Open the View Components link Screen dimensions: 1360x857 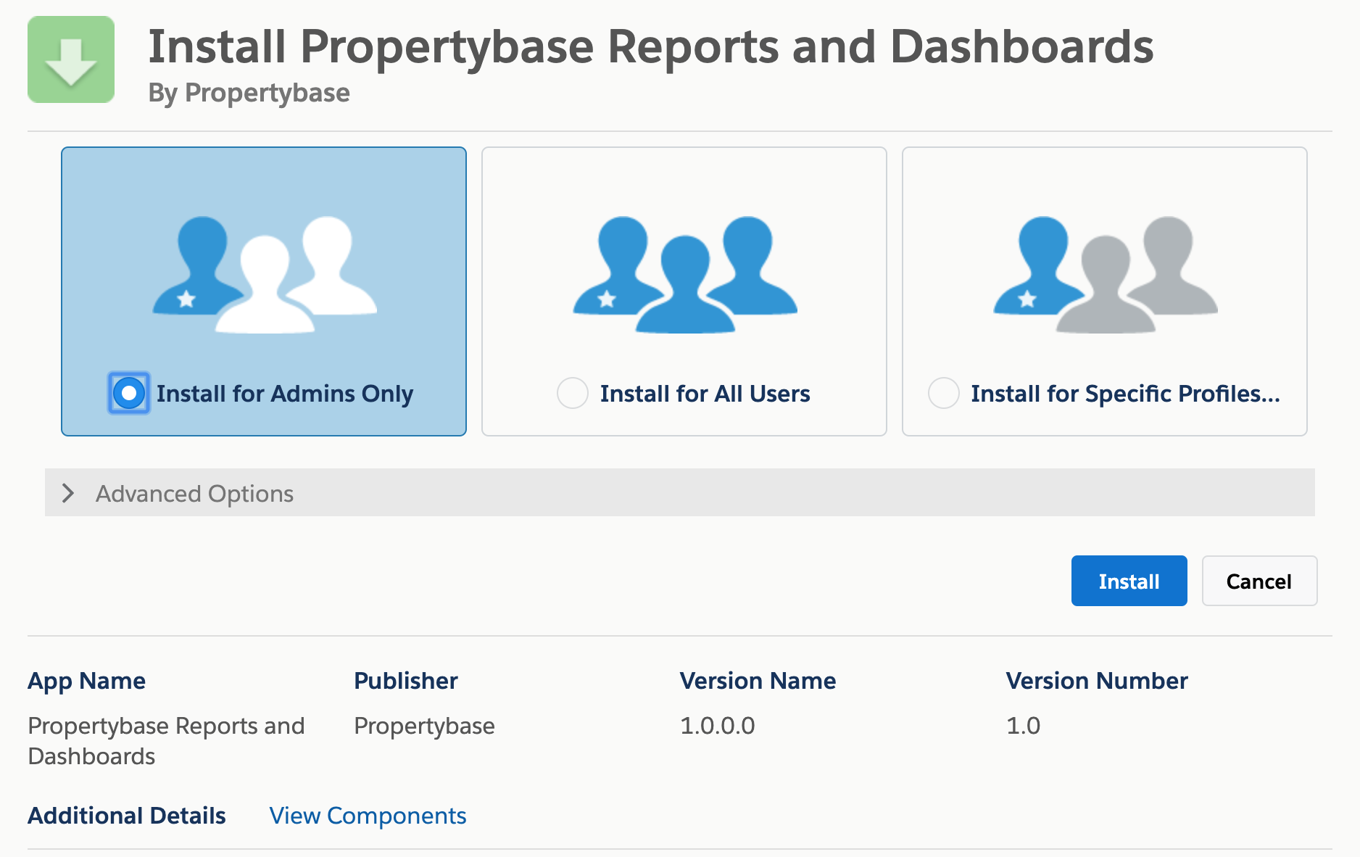click(x=368, y=816)
